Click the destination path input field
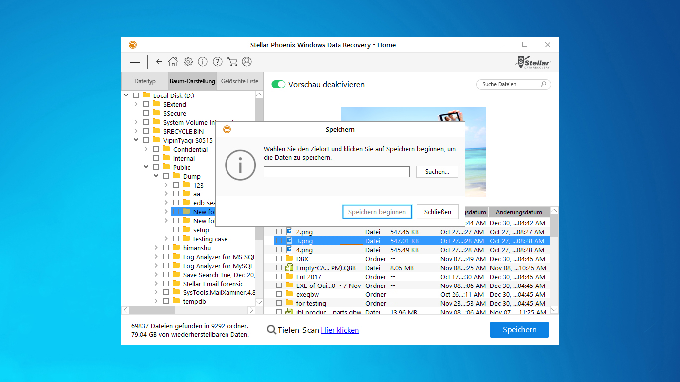Viewport: 680px width, 382px height. (337, 172)
